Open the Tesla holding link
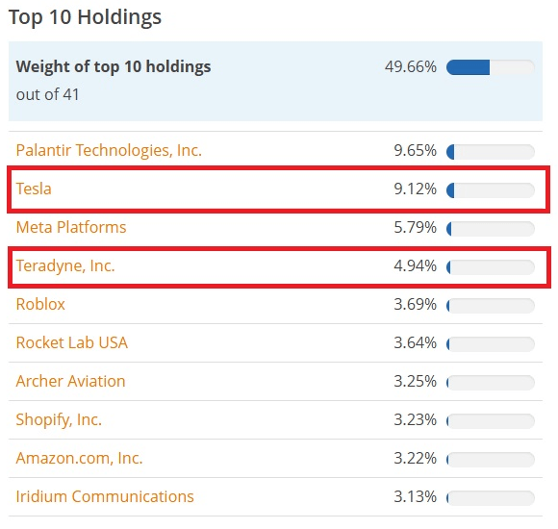Screen dimensions: 558x529 pyautogui.click(x=34, y=189)
